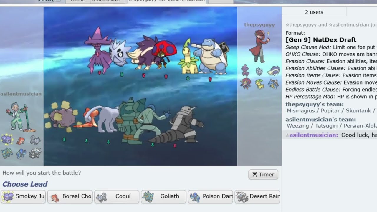
Task: Open the Home tab
Action: pos(78,1)
